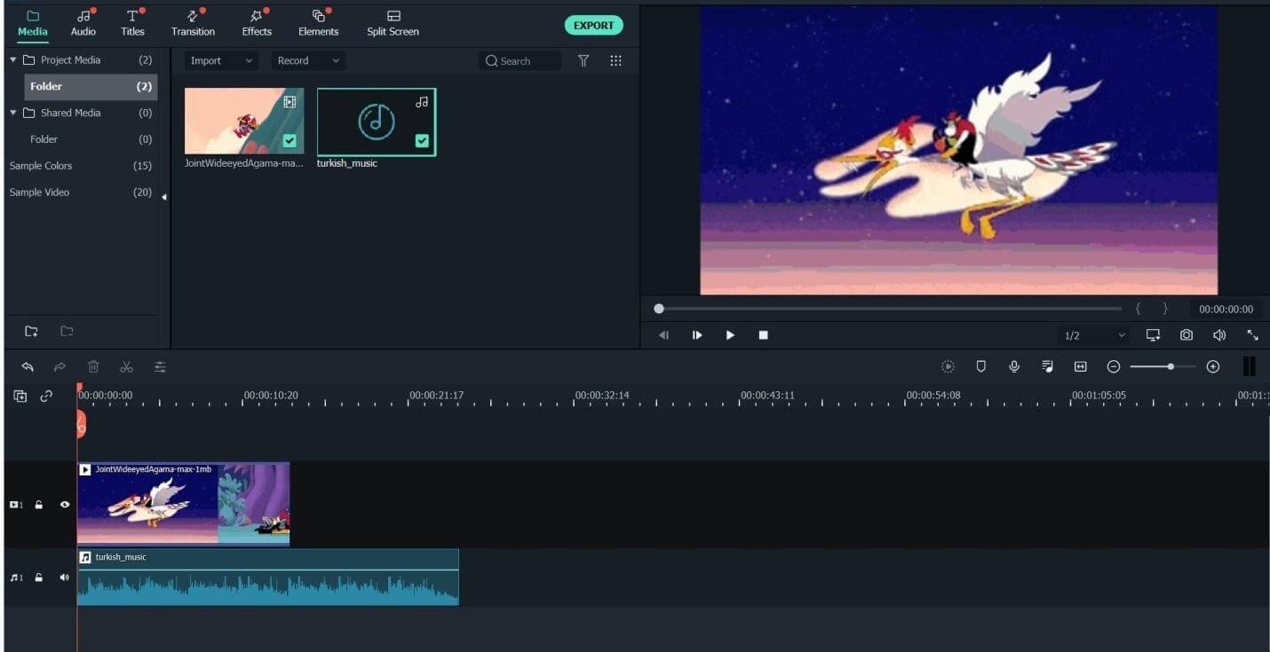
Task: Click the checkmark on the video thumbnail
Action: coord(290,140)
